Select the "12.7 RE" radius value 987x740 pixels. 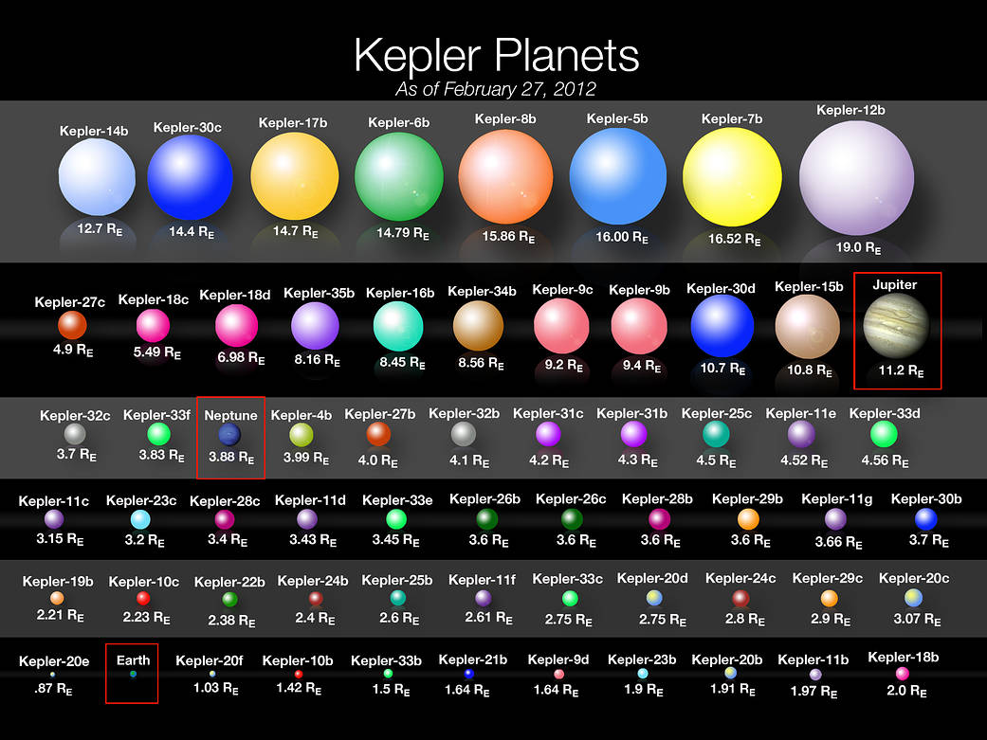click(100, 229)
